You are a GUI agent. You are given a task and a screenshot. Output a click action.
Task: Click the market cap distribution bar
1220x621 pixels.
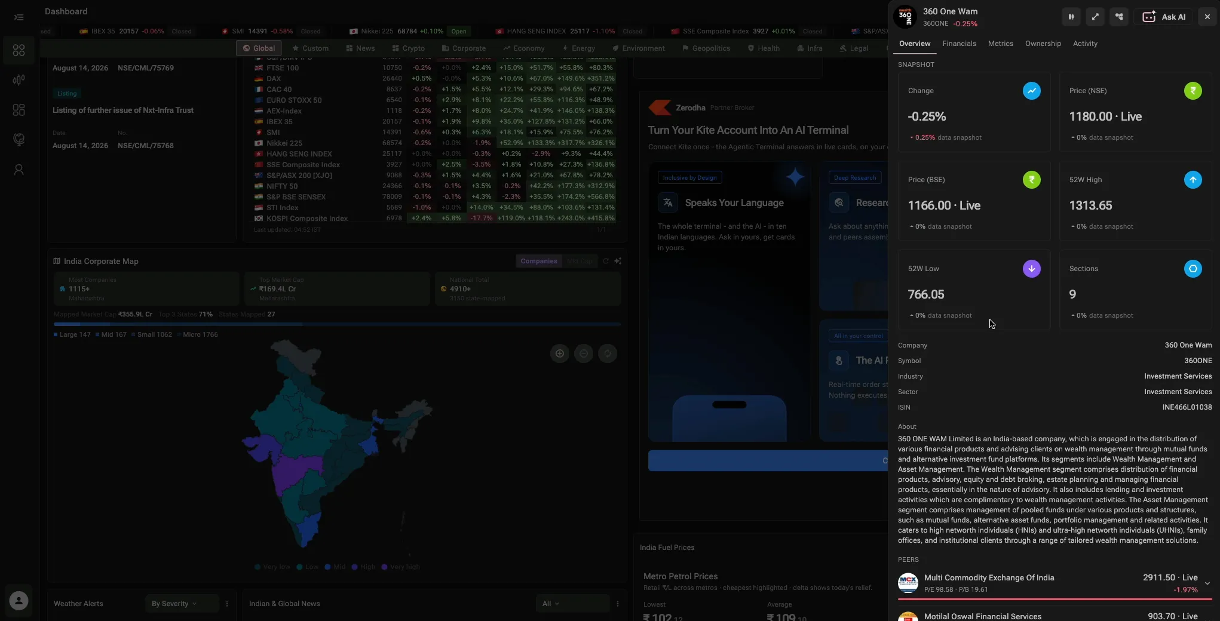[337, 324]
